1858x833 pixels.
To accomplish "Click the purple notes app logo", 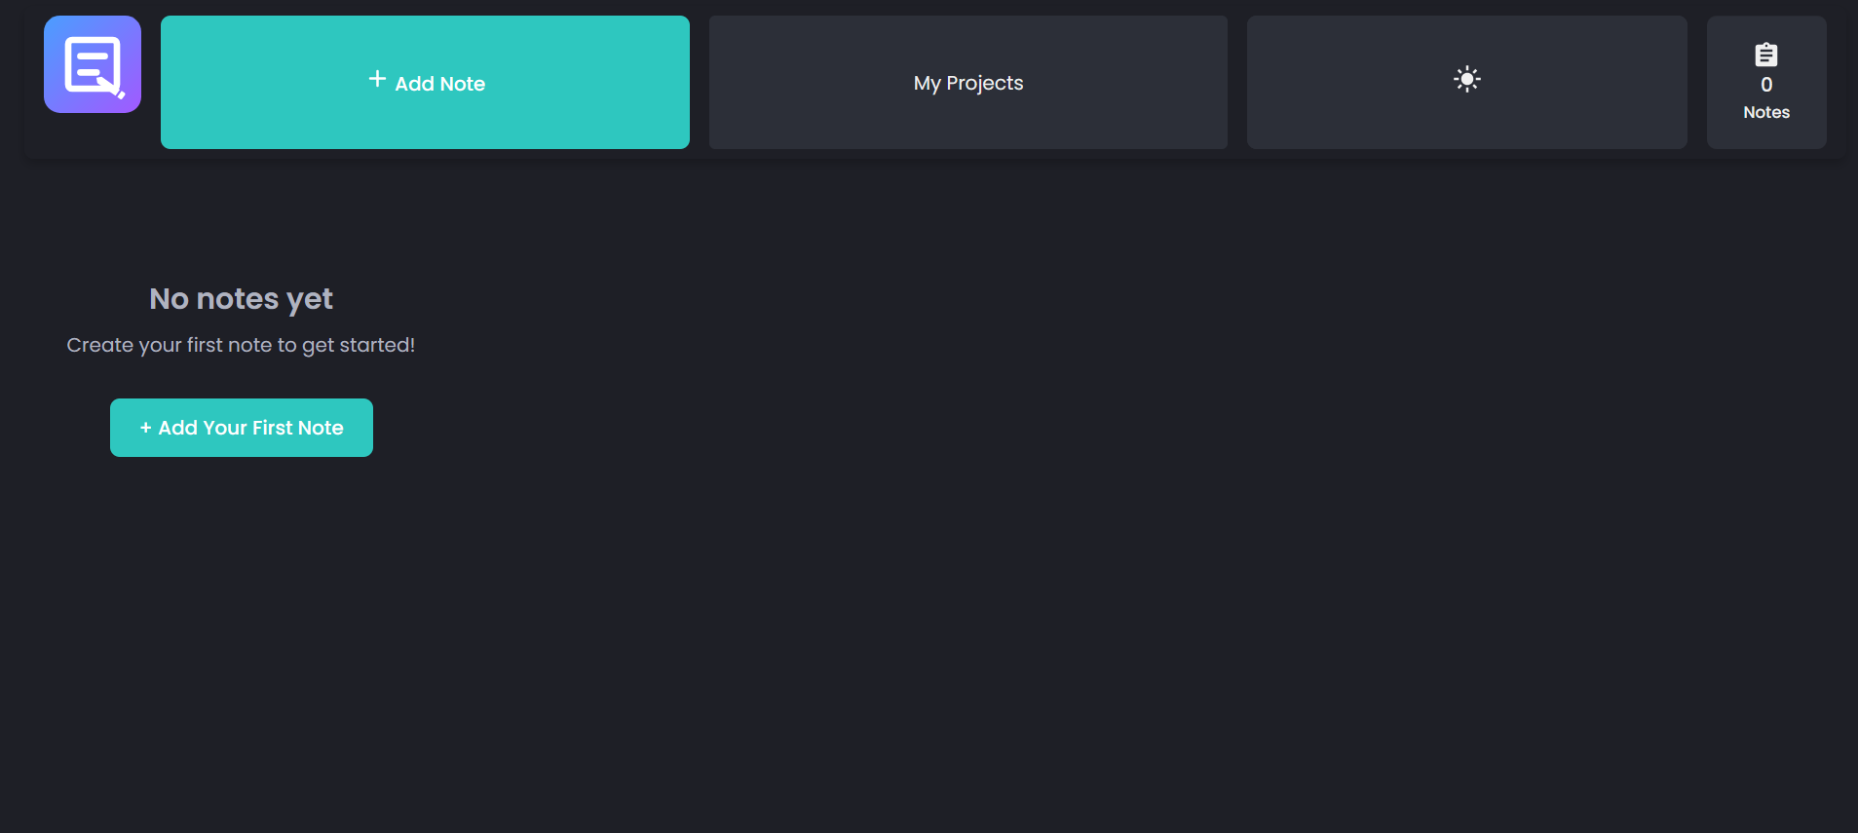I will pyautogui.click(x=92, y=64).
